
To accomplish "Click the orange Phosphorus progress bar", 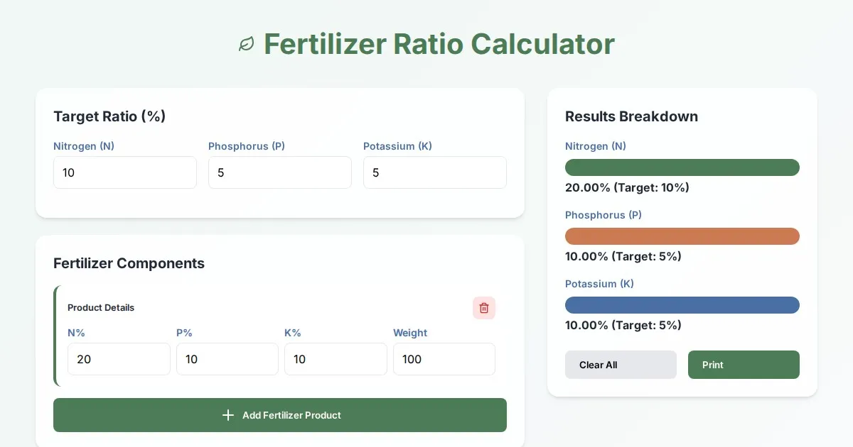I will pyautogui.click(x=682, y=236).
